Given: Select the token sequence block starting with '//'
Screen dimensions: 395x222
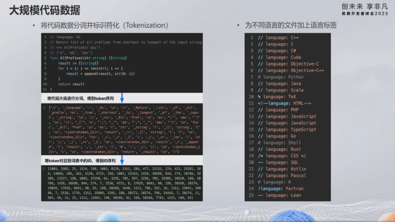Looking at the screenshot, I should point(122,130).
